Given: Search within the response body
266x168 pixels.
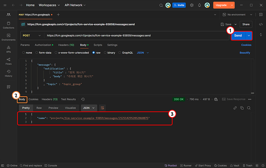Looking at the screenshot, I should (x=249, y=108).
